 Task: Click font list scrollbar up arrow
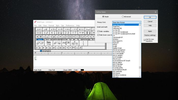click(140, 25)
